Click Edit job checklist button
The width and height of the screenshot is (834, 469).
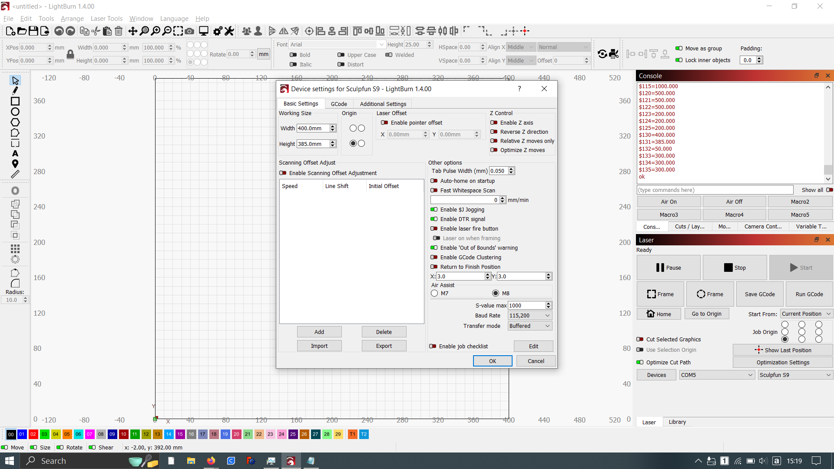pos(533,347)
